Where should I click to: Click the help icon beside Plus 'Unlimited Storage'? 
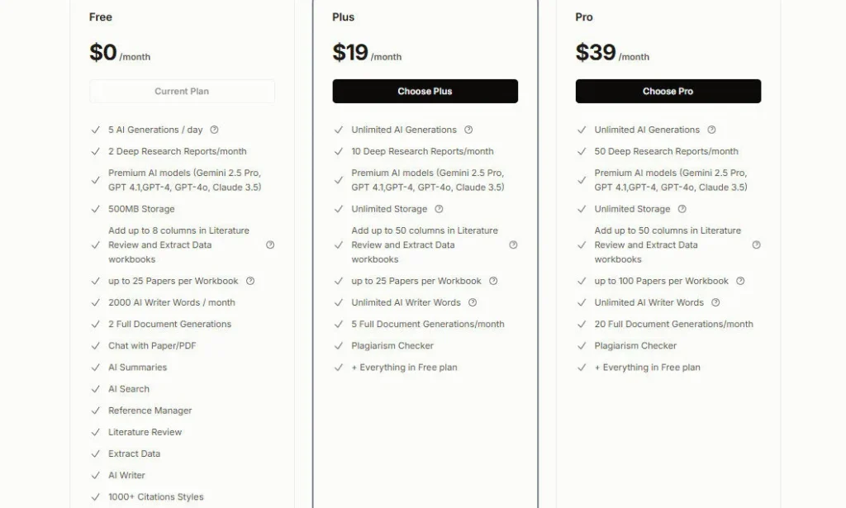point(440,209)
